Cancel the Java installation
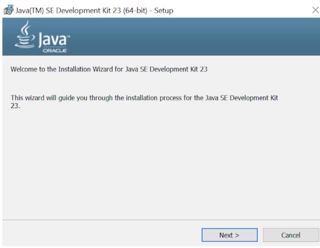The width and height of the screenshot is (320, 248). [291, 235]
